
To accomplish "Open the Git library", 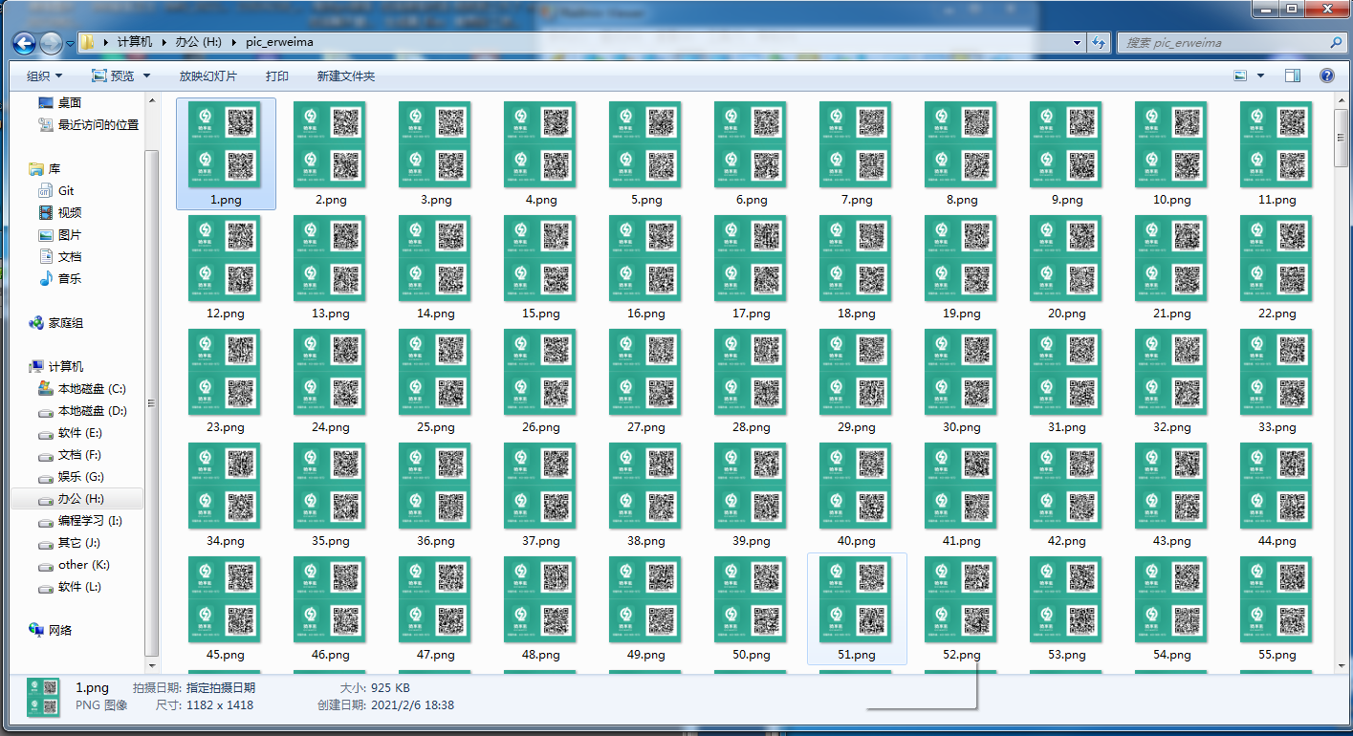I will 57,190.
